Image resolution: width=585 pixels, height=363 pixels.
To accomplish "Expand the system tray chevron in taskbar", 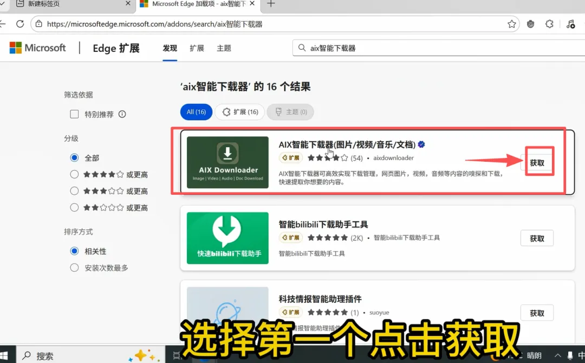I will point(557,355).
